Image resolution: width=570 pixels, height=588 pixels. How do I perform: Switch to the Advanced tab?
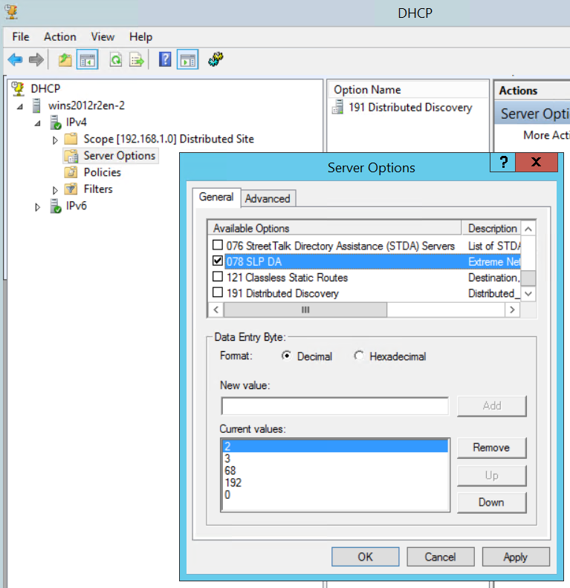(268, 198)
